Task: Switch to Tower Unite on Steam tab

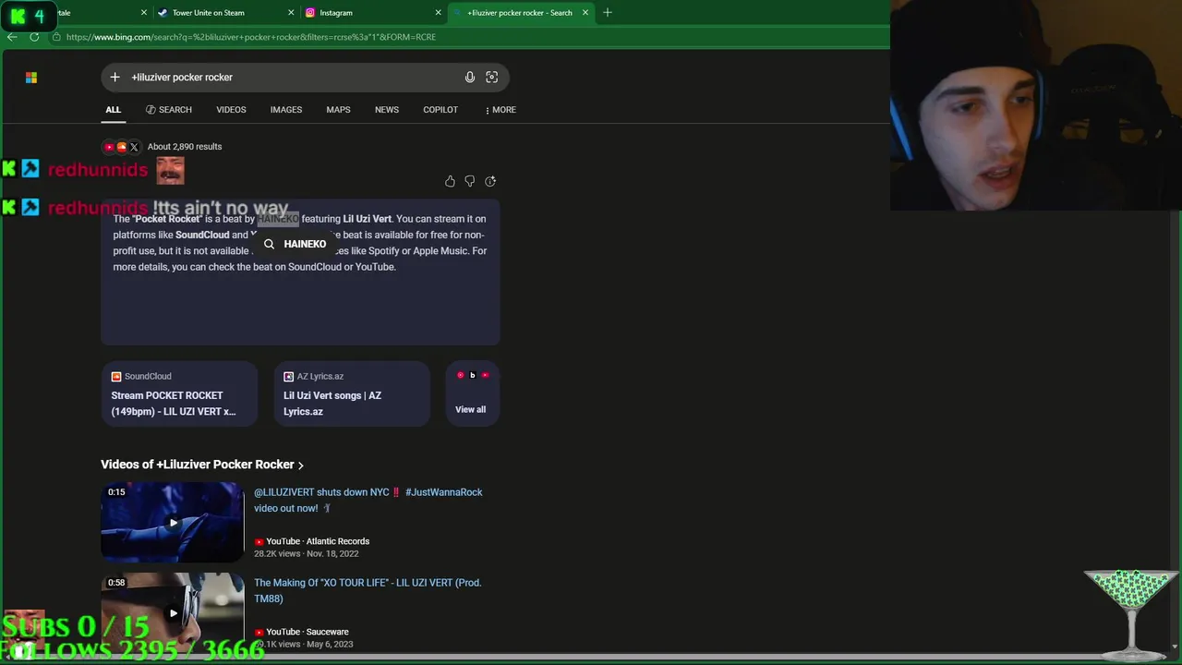Action: [x=223, y=13]
